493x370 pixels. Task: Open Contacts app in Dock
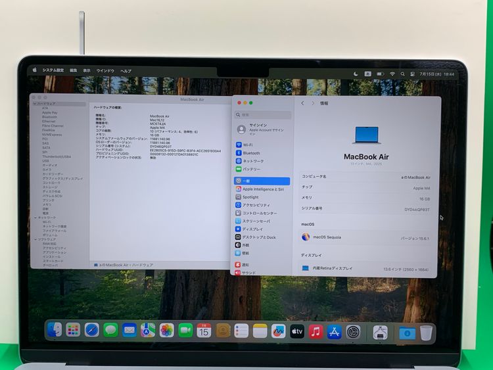coord(223,331)
